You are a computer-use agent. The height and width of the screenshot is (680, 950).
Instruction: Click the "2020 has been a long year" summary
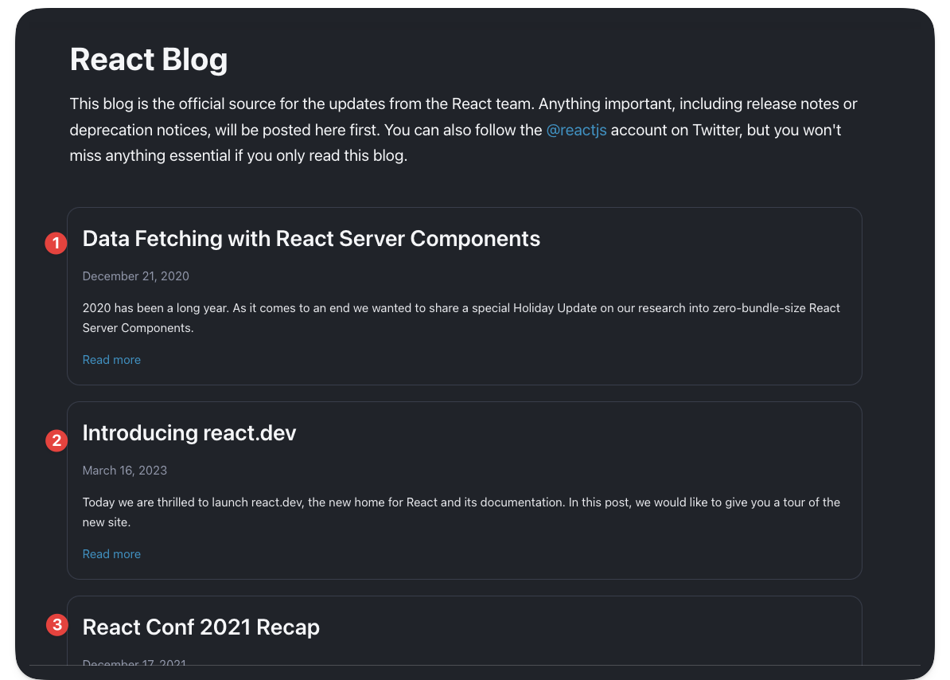(x=461, y=308)
